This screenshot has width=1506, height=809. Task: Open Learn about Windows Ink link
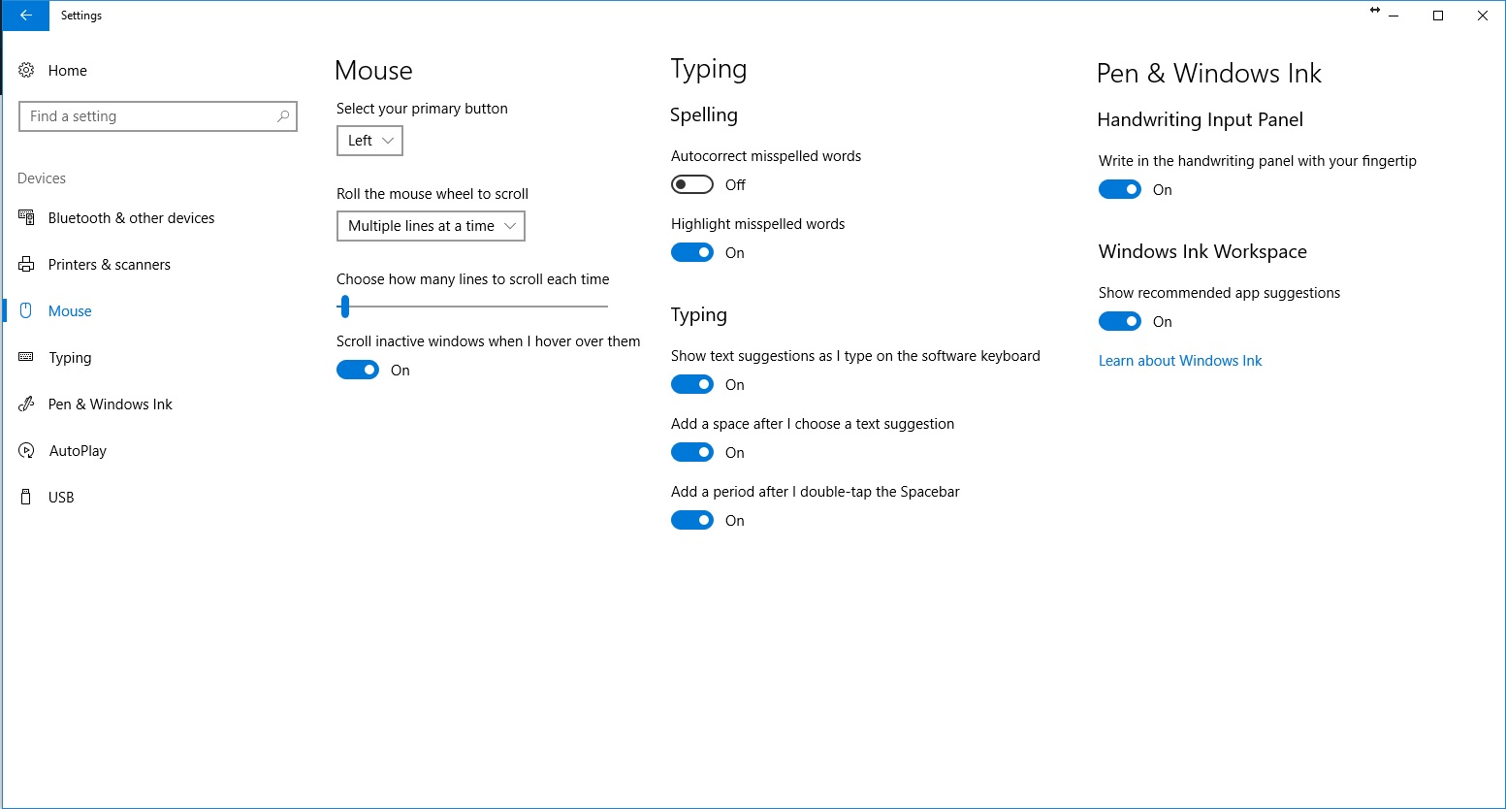tap(1180, 360)
